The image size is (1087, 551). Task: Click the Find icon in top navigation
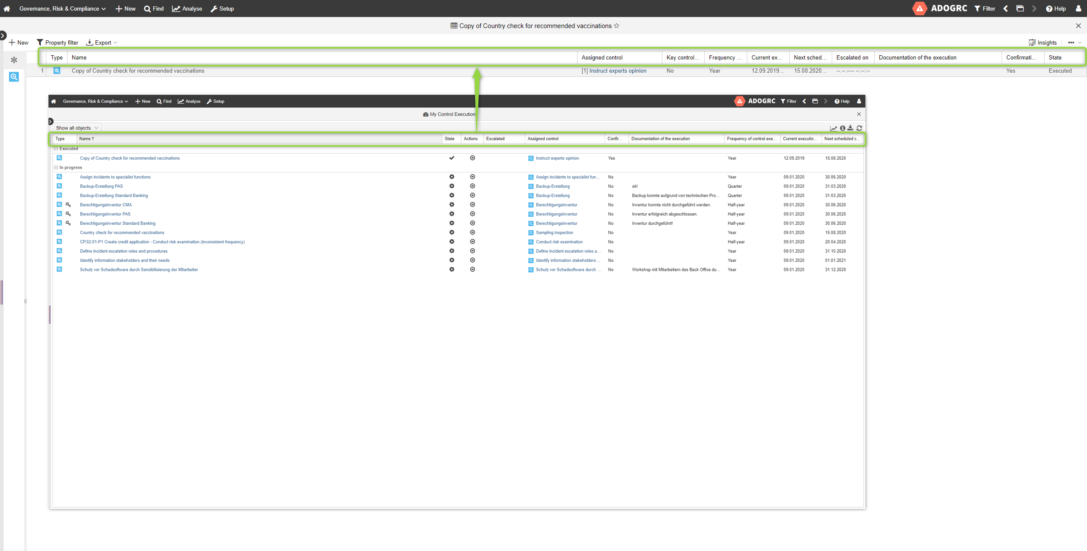point(155,8)
